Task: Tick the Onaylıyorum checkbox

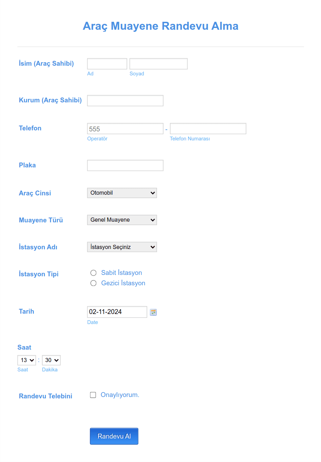Action: 93,395
